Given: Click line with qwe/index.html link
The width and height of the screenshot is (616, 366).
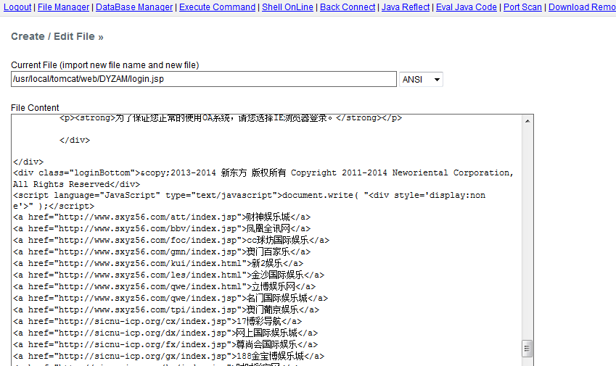Looking at the screenshot, I should (x=164, y=287).
